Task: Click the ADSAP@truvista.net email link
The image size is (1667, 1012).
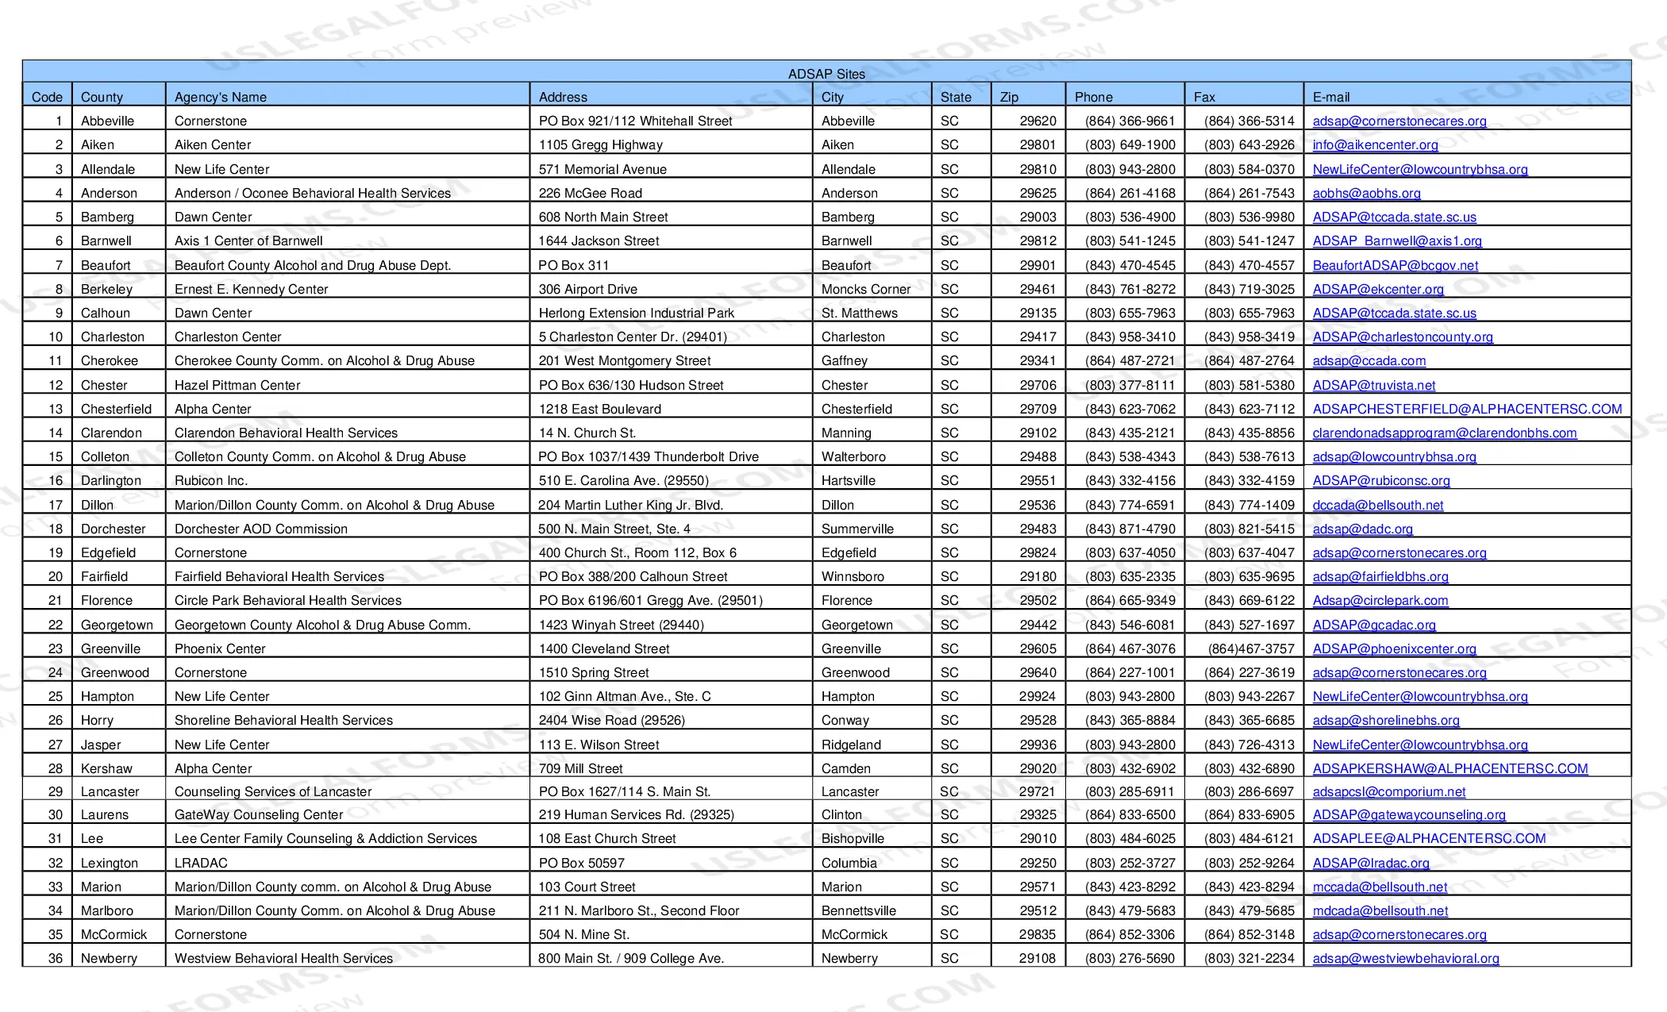Action: tap(1374, 385)
